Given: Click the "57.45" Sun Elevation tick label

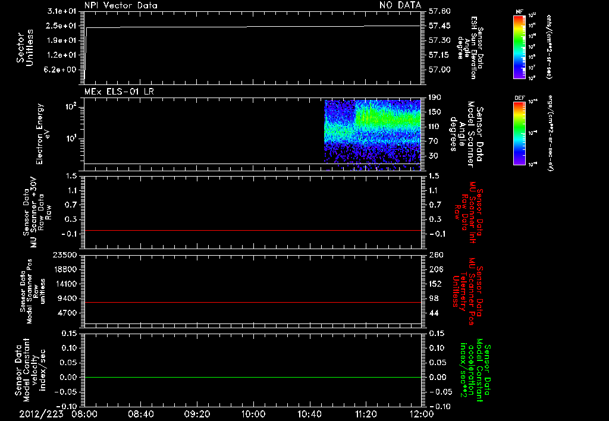Looking at the screenshot, I should [440, 26].
